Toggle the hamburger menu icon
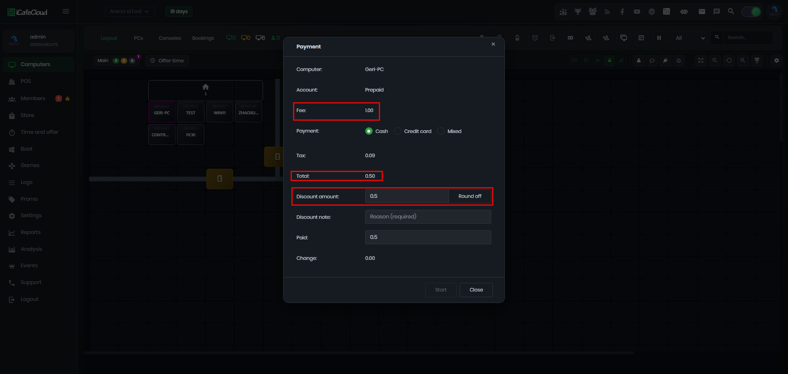 (66, 11)
